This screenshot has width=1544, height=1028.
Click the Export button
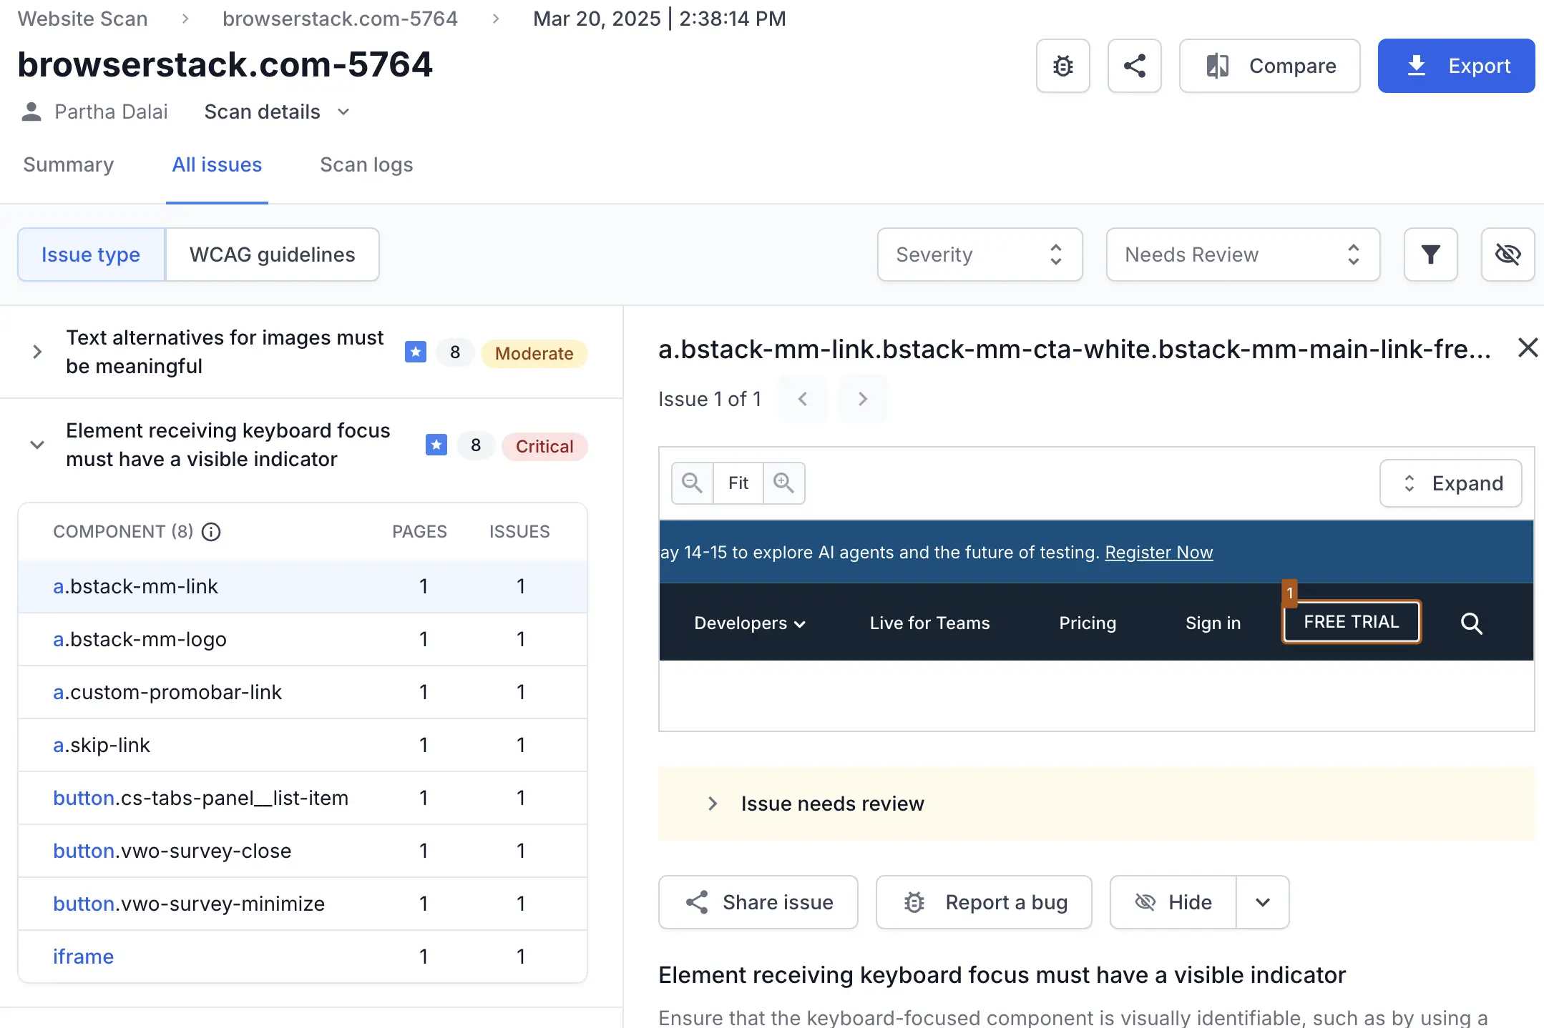[1455, 66]
